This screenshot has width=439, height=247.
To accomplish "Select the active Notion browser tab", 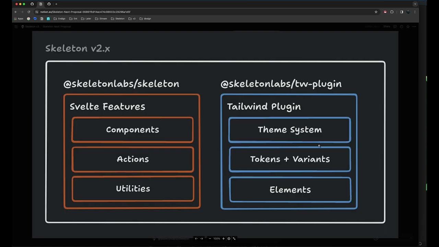I will [x=41, y=4].
